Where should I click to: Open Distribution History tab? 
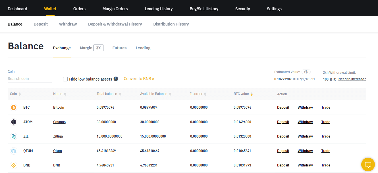pyautogui.click(x=171, y=24)
